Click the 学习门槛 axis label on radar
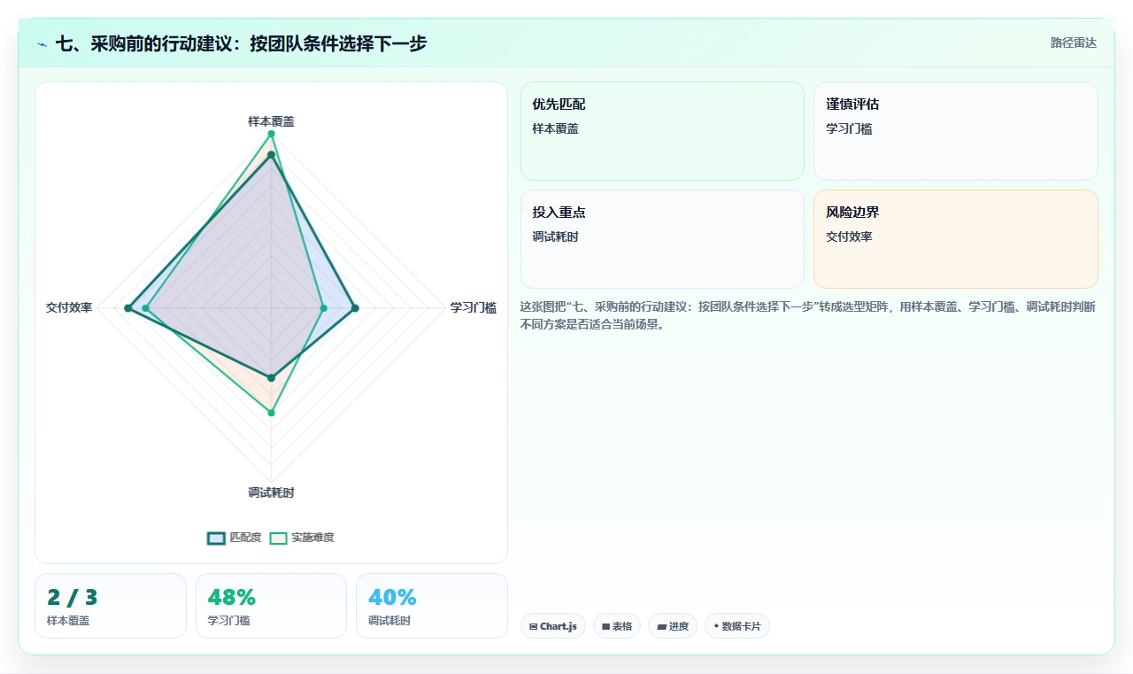Screen dimensions: 1133x674 point(473,308)
